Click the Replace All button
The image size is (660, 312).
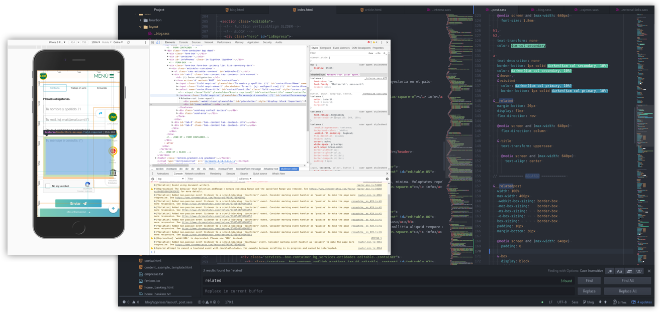(627, 291)
